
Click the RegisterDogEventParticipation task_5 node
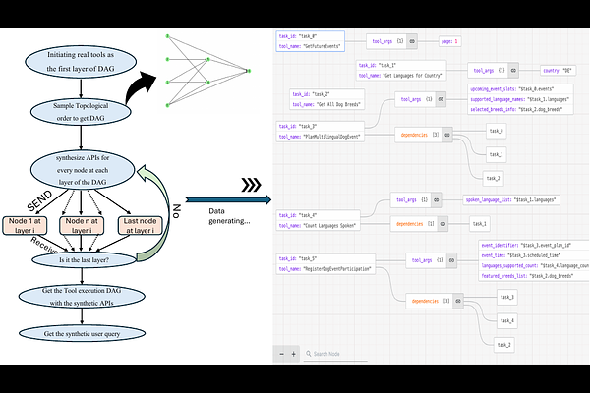(x=325, y=264)
